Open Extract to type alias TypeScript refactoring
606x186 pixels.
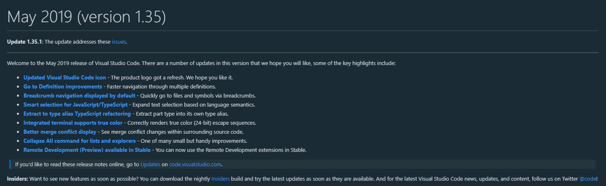pyautogui.click(x=77, y=114)
